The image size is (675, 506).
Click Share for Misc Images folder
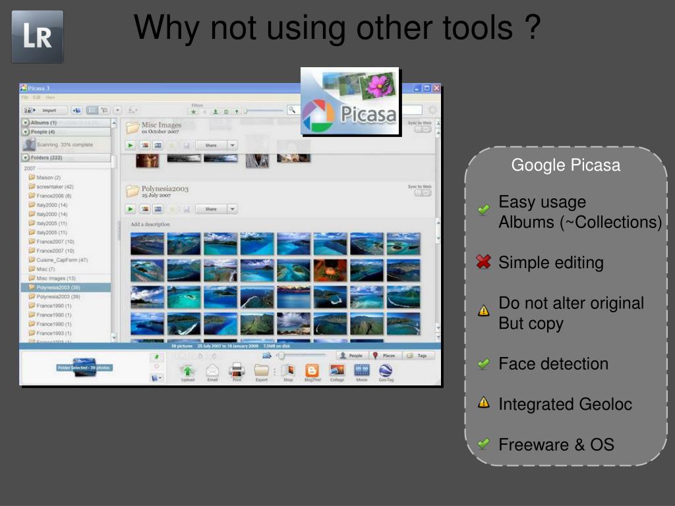pyautogui.click(x=211, y=146)
